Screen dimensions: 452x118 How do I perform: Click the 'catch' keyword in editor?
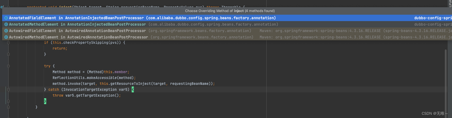[54, 90]
